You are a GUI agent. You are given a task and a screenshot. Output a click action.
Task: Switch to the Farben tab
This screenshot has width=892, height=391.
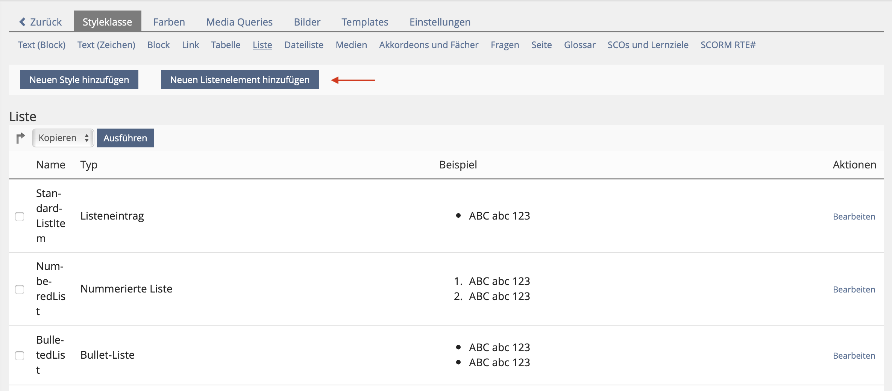[169, 22]
